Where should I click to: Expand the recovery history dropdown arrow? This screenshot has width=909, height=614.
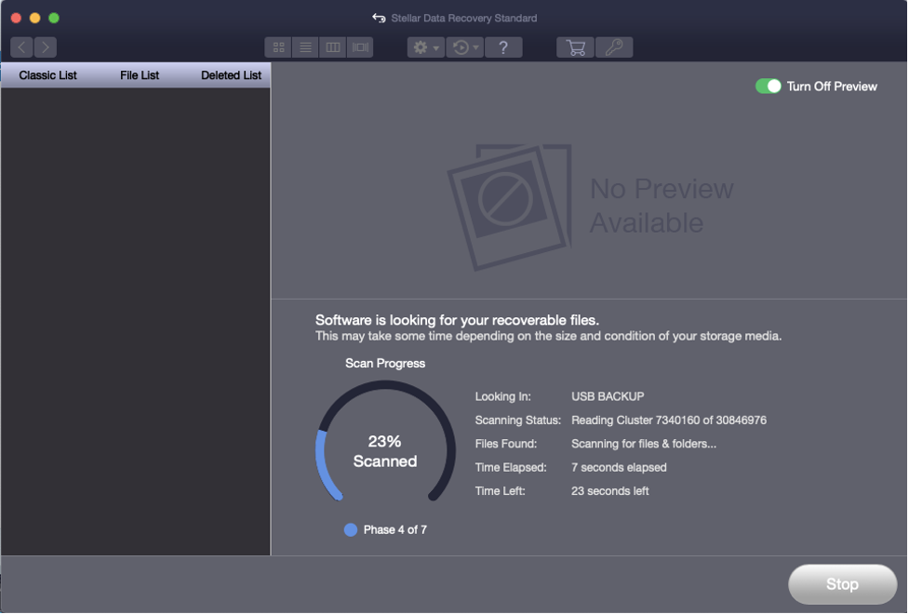click(x=477, y=47)
